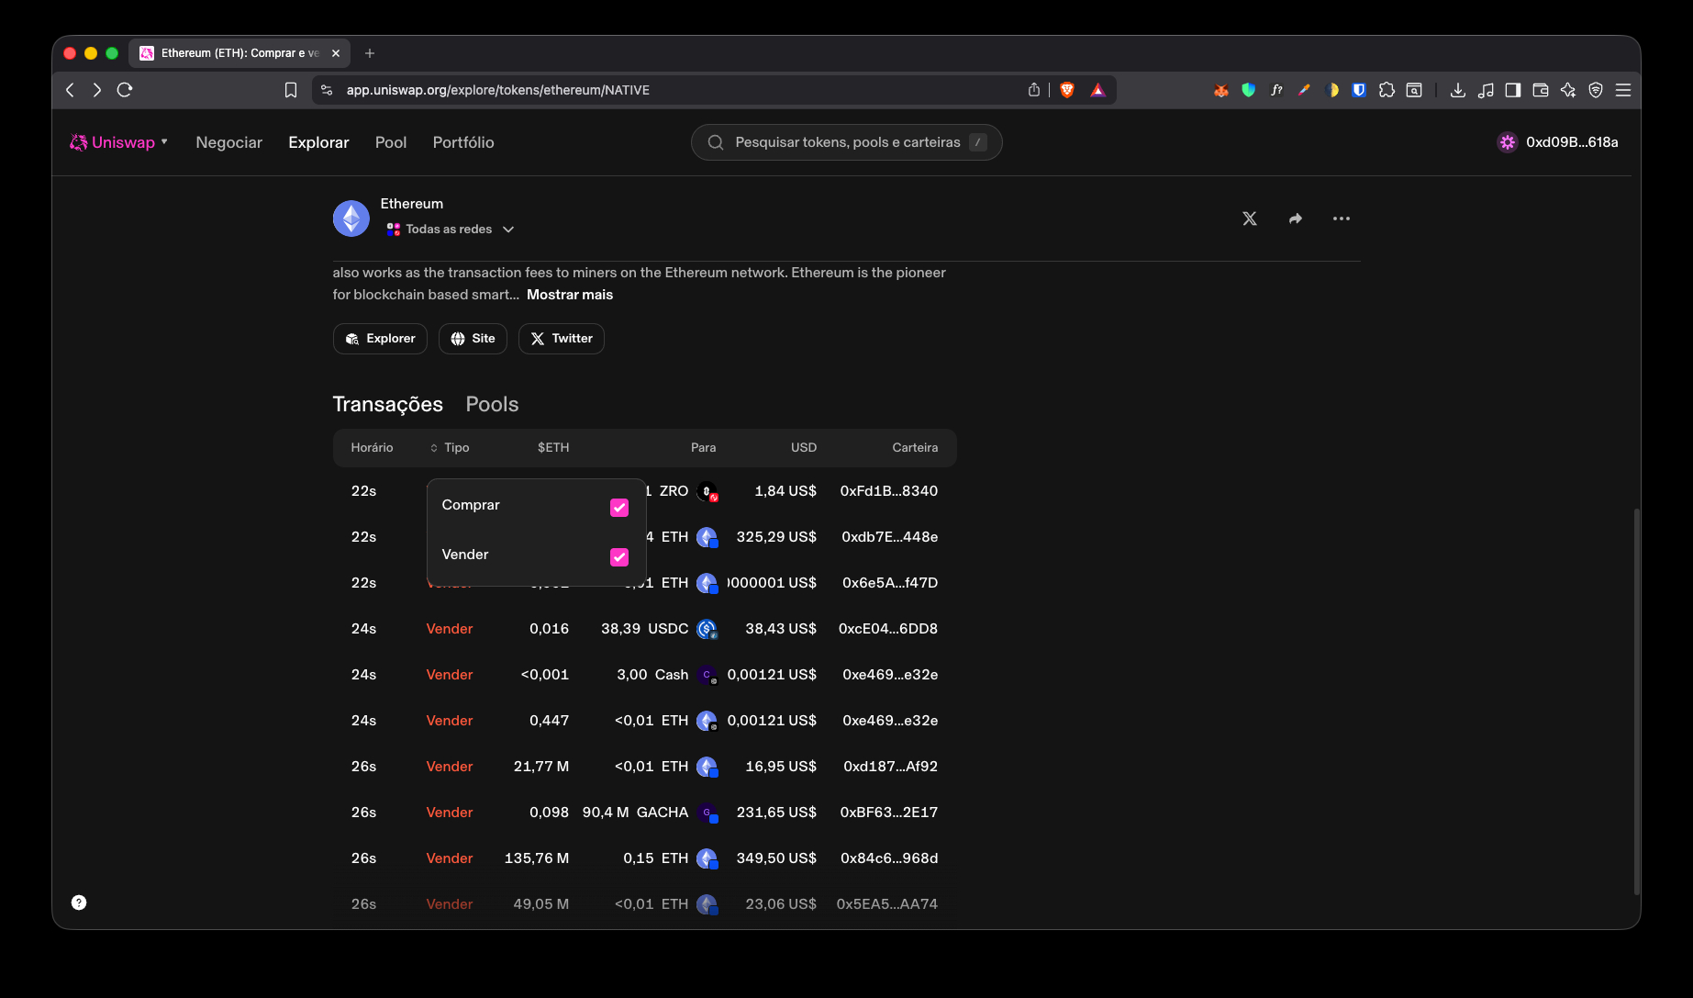Screen dimensions: 1693x998
Task: Open the 0xd09B...618a wallet account
Action: 1558,142
